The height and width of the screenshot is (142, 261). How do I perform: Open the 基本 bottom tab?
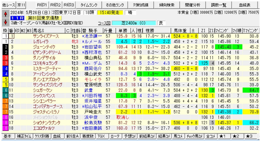pyautogui.click(x=8, y=136)
